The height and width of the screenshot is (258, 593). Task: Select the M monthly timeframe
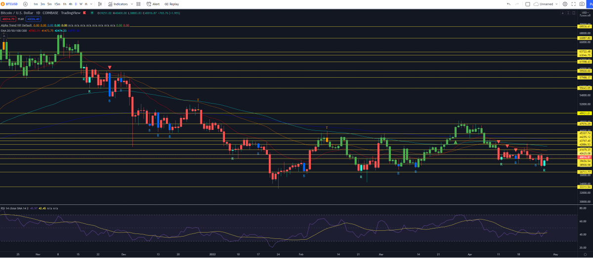(x=85, y=4)
